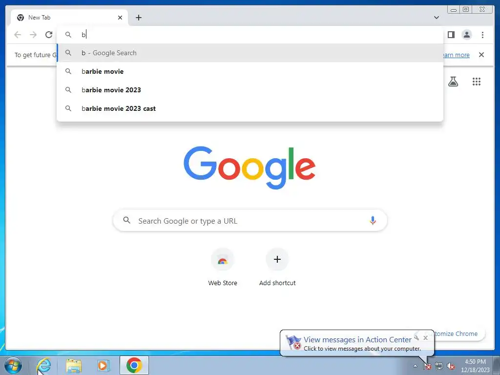Open Chrome's three-dot menu
500x375 pixels.
pos(482,35)
